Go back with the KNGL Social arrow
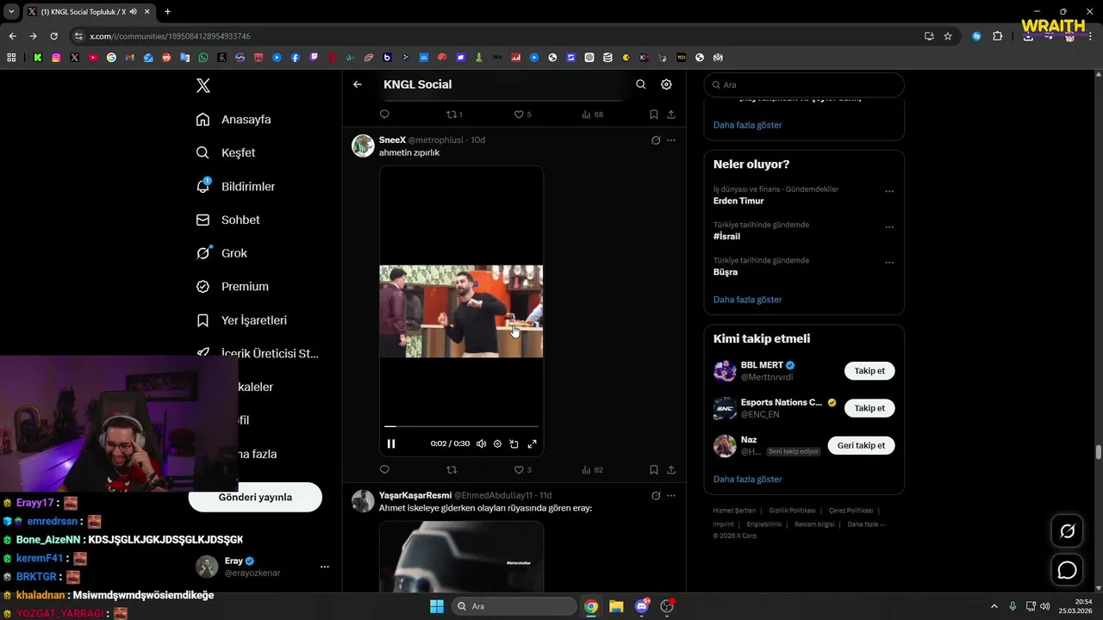 pyautogui.click(x=358, y=84)
